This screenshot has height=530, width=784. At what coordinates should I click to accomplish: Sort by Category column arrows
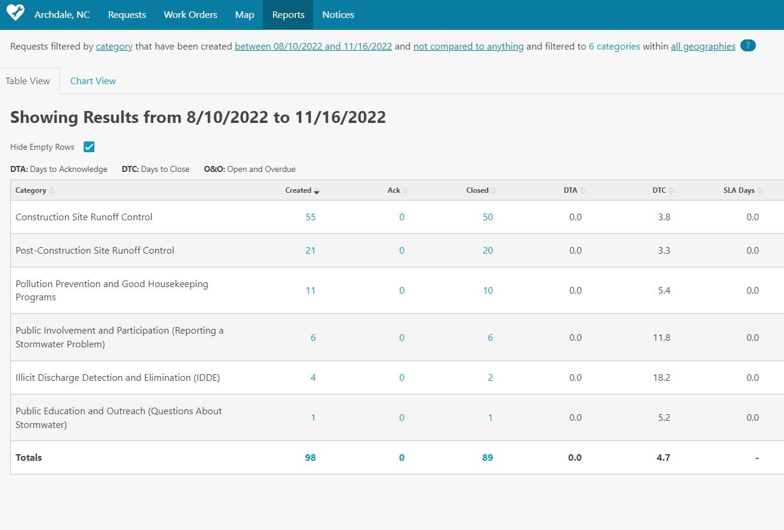tap(51, 190)
